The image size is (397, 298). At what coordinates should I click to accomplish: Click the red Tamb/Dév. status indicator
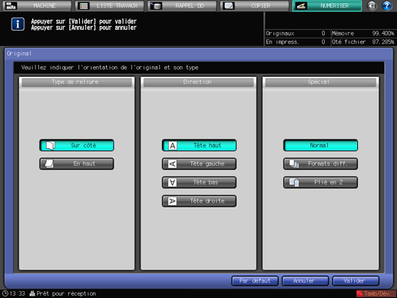[375, 293]
